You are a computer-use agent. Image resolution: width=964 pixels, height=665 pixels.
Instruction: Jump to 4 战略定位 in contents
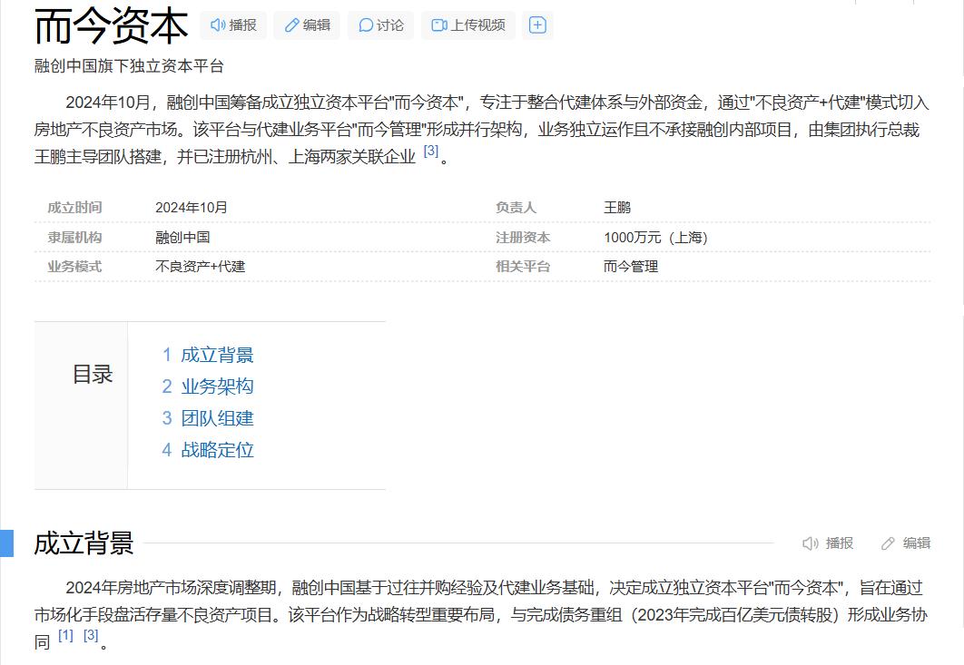208,450
